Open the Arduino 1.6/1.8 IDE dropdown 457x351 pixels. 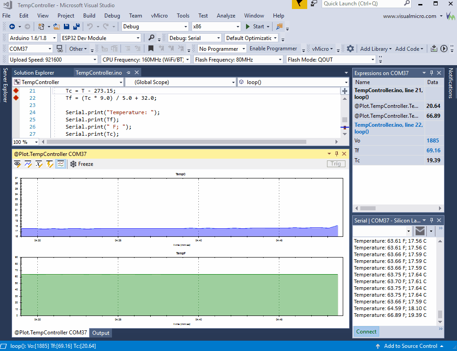tap(32, 38)
